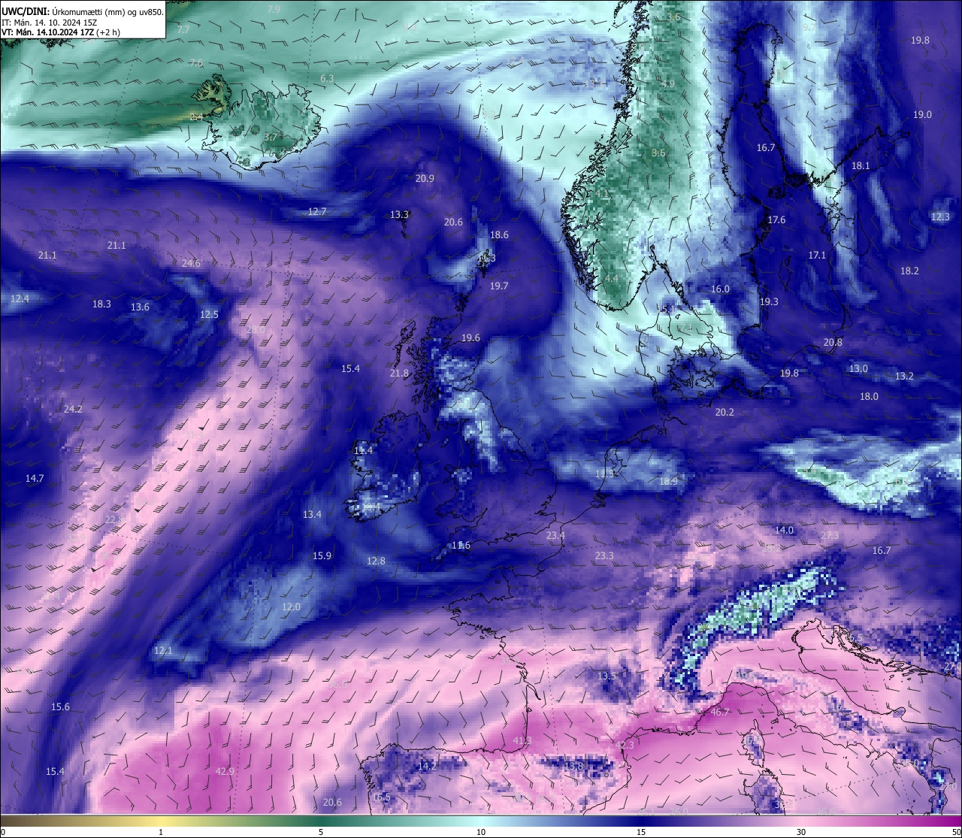Click the map value 19.7

point(499,286)
